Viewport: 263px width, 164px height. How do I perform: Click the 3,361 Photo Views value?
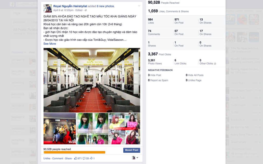(x=155, y=62)
